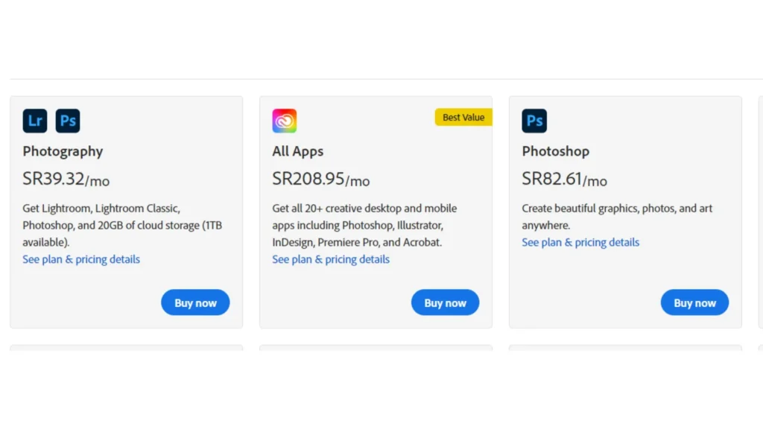Buy the Photography plan now
Viewport: 763px width, 429px height.
coord(195,302)
